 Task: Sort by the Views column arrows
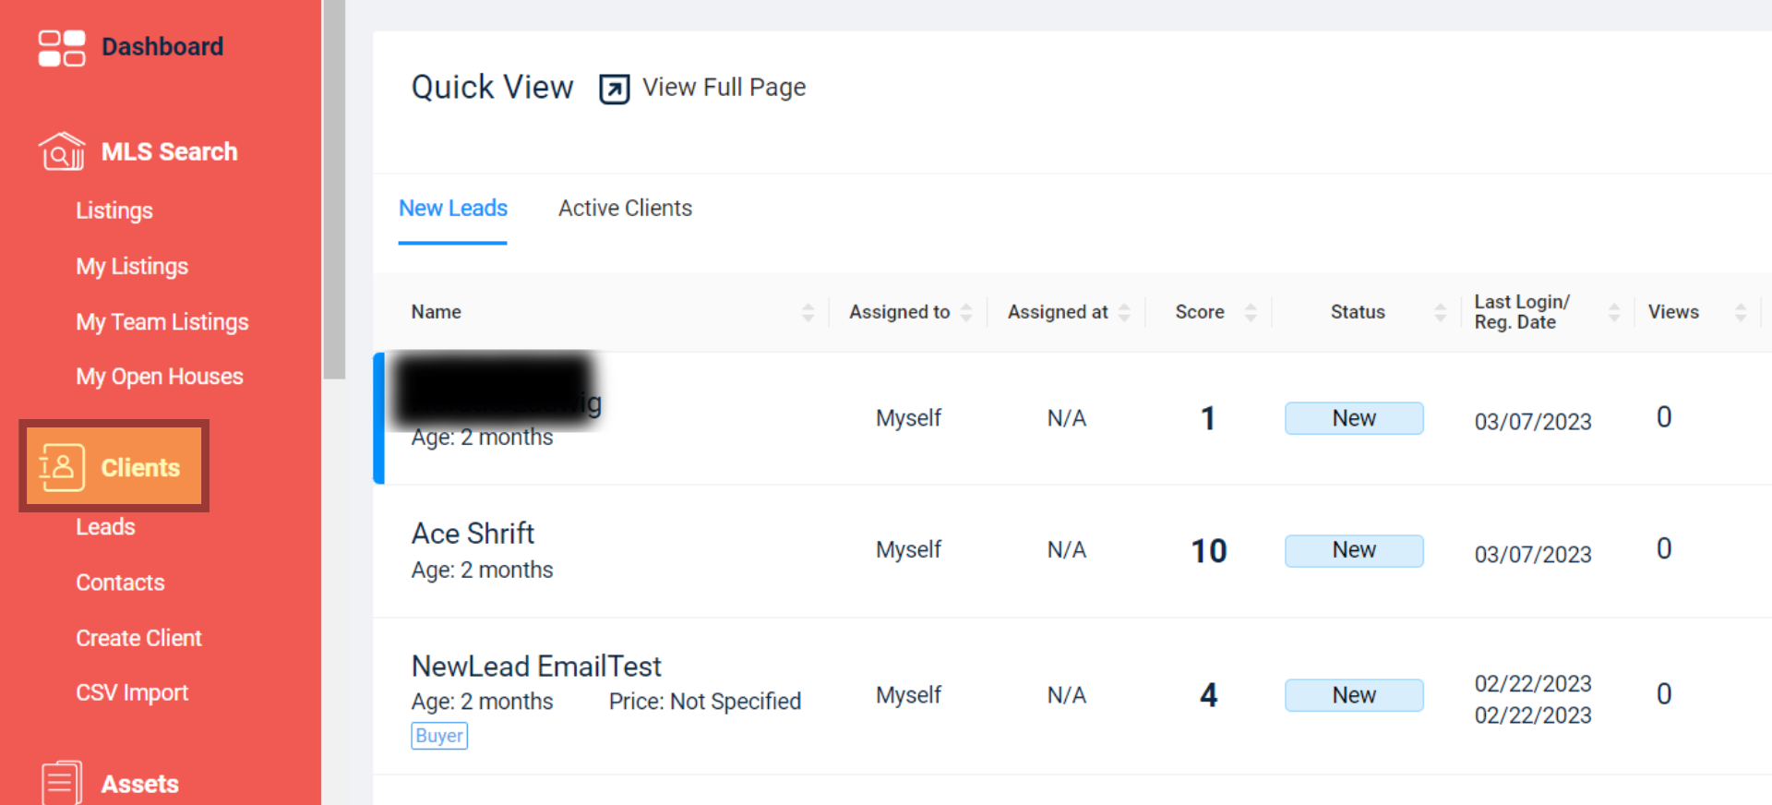(1741, 312)
